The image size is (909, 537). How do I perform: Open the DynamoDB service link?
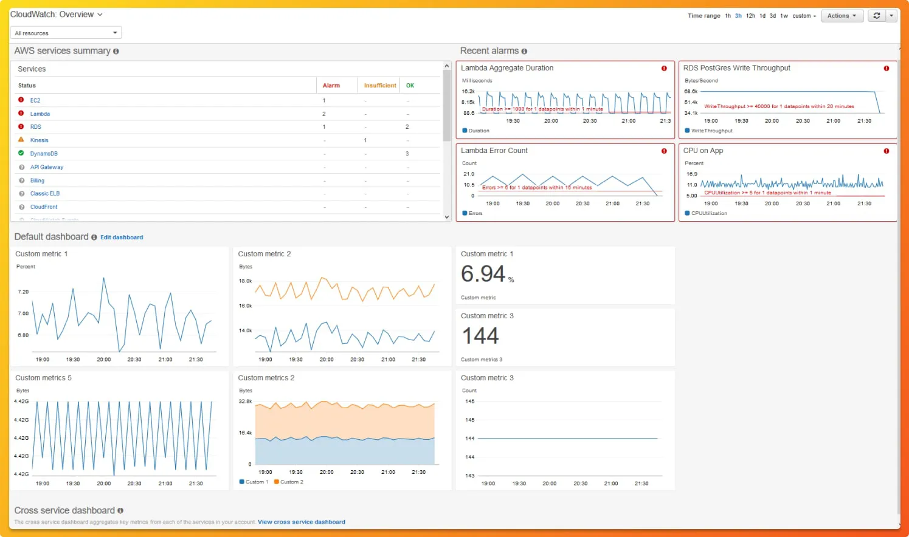click(x=44, y=154)
